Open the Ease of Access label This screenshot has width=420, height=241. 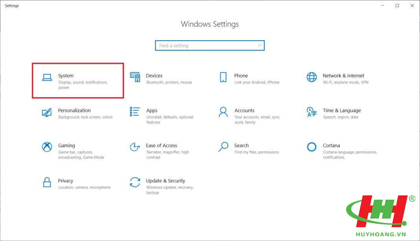click(162, 146)
